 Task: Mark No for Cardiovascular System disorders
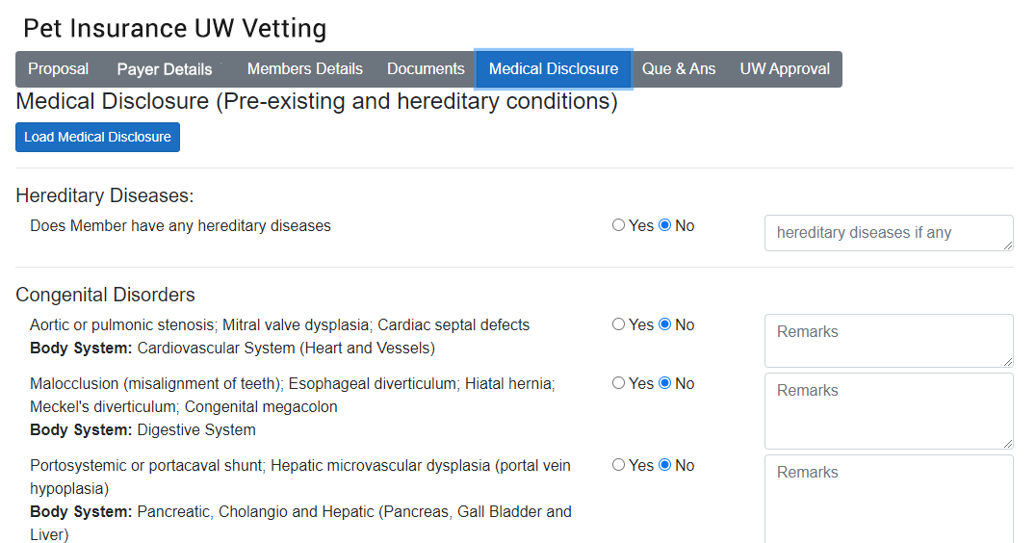[x=664, y=324]
